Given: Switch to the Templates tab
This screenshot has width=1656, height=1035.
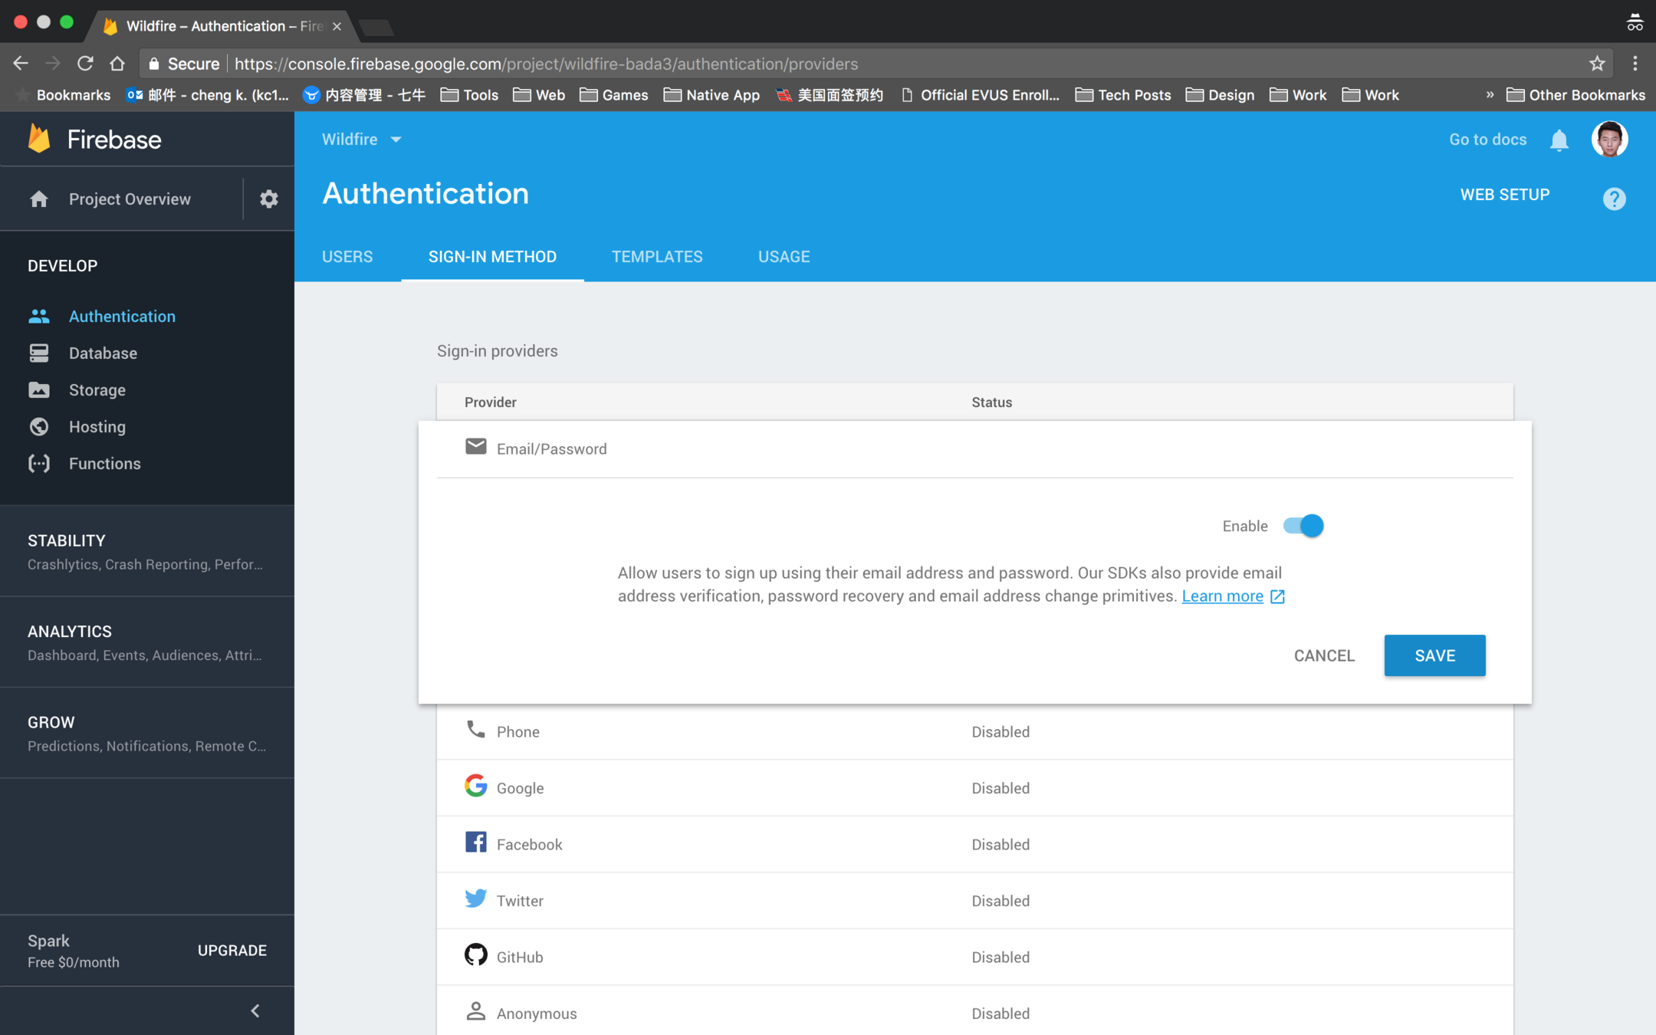Looking at the screenshot, I should pyautogui.click(x=657, y=257).
